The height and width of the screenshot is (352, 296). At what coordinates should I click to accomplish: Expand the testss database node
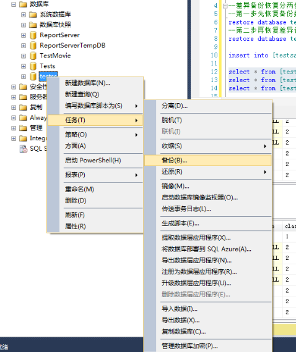click(24, 77)
